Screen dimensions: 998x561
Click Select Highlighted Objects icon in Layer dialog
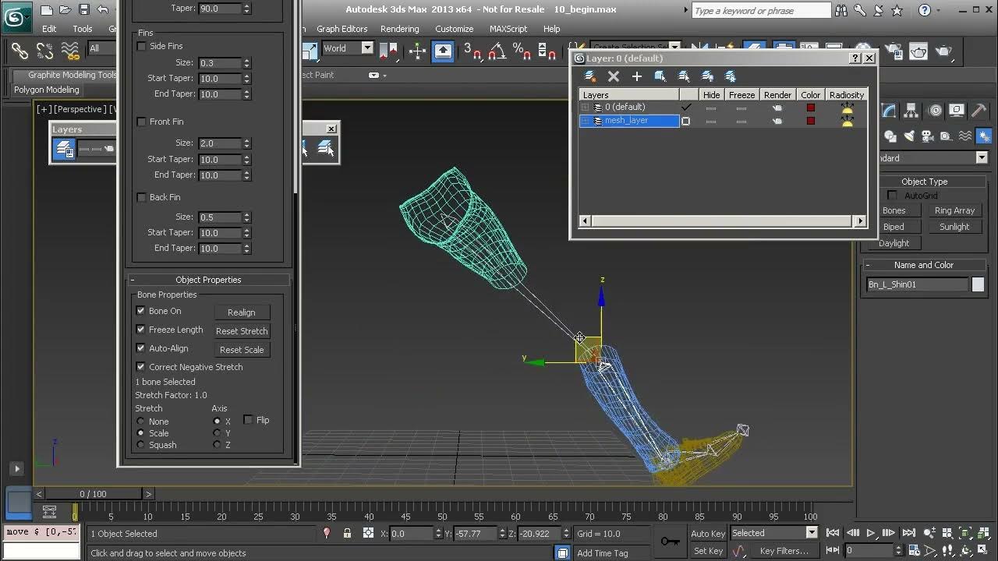(x=660, y=76)
